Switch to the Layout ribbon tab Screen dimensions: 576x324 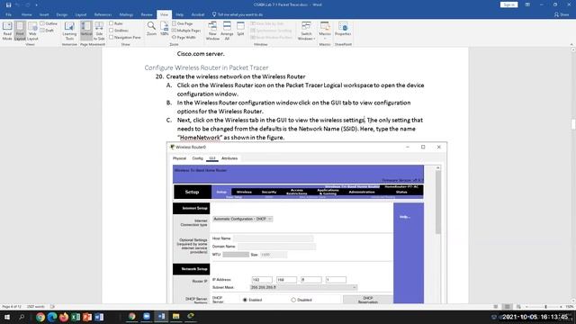coord(81,14)
